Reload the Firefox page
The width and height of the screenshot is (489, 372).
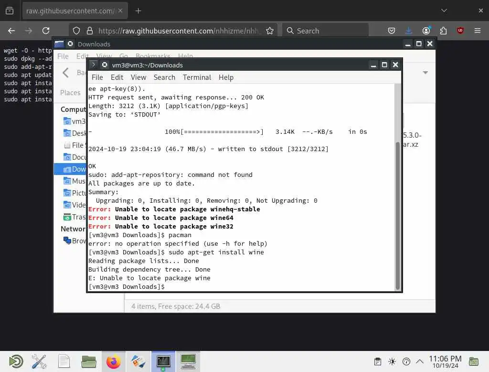(x=46, y=31)
